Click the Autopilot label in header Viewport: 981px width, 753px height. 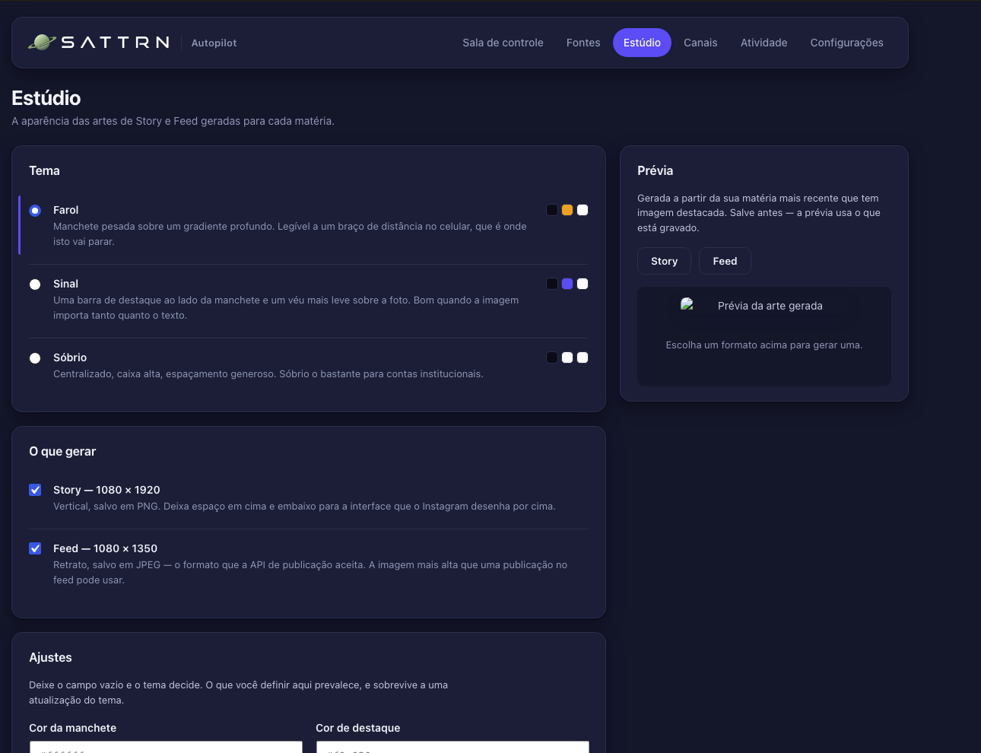coord(214,43)
